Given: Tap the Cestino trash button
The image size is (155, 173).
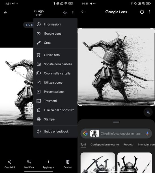Looking at the screenshot, I should (68, 164).
